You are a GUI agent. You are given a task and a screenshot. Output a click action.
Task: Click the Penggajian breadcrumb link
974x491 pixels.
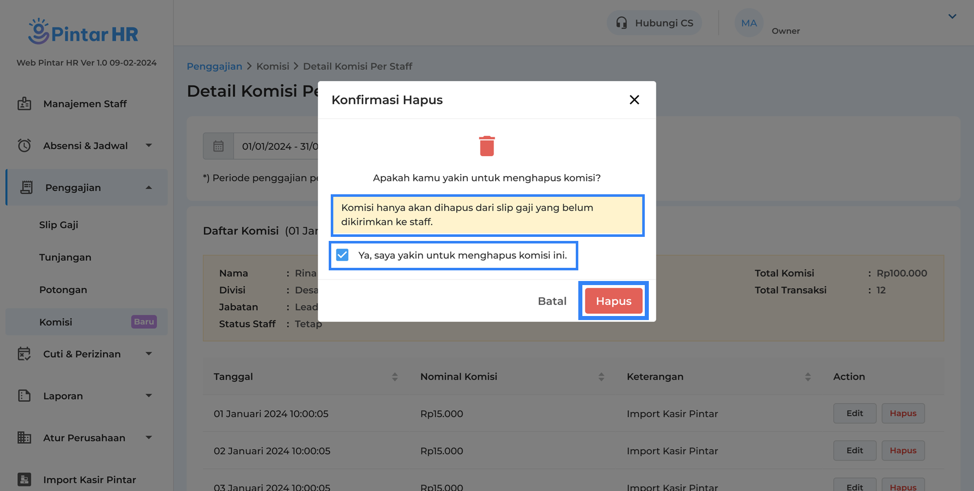pos(214,66)
